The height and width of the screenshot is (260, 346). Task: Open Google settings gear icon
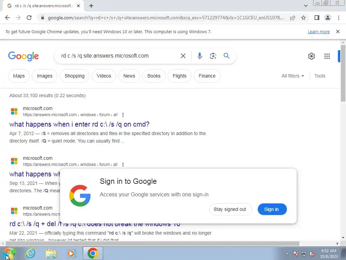click(x=311, y=56)
